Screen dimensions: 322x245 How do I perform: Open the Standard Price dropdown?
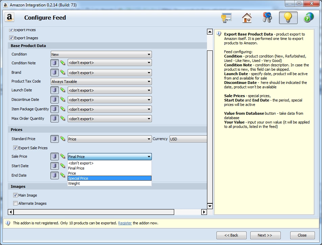pos(110,139)
